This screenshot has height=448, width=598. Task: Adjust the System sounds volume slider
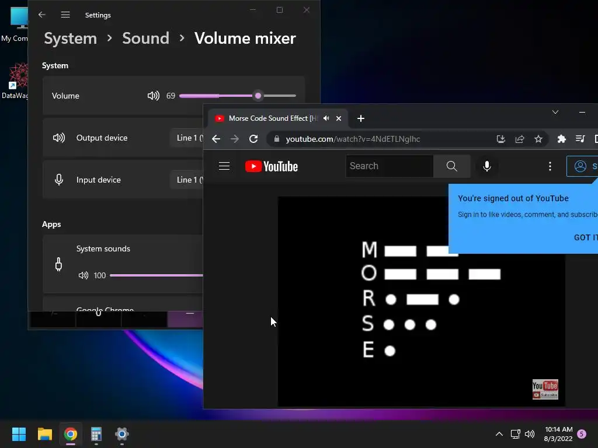(x=157, y=275)
